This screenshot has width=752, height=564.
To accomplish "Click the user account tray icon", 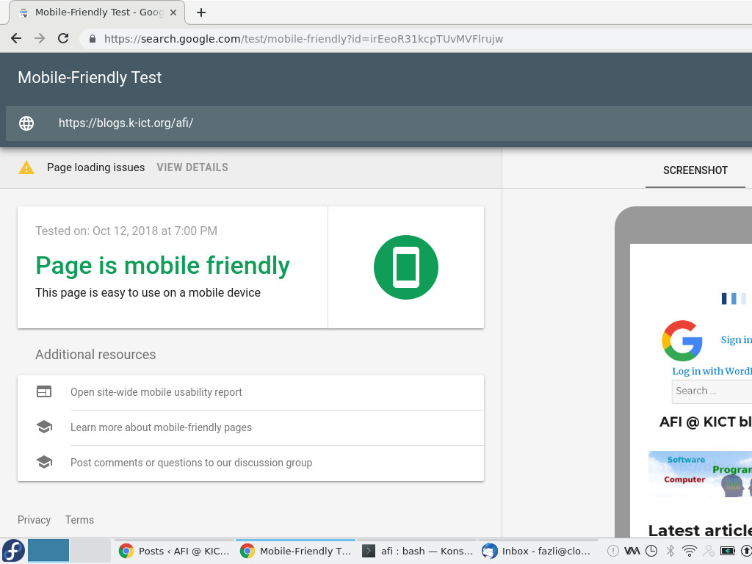I will pos(709,551).
